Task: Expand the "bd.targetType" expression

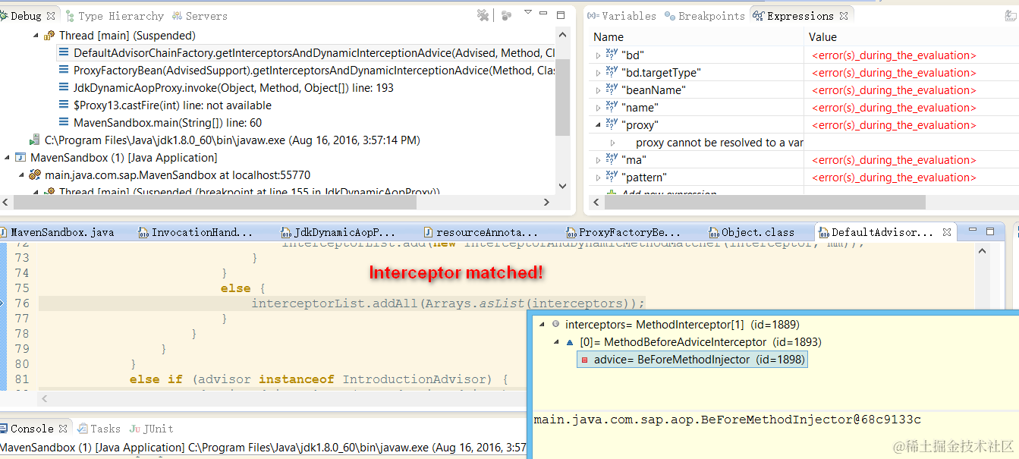Action: [x=598, y=73]
